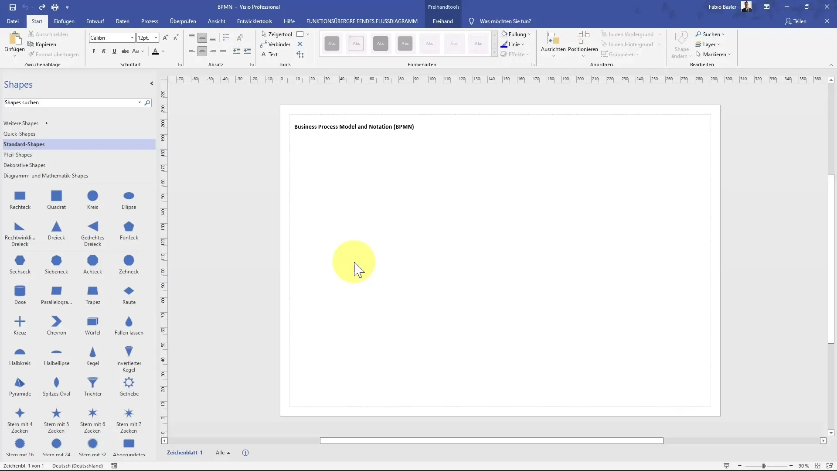This screenshot has width=837, height=471.
Task: Add a new page with the plus icon
Action: pos(245,453)
